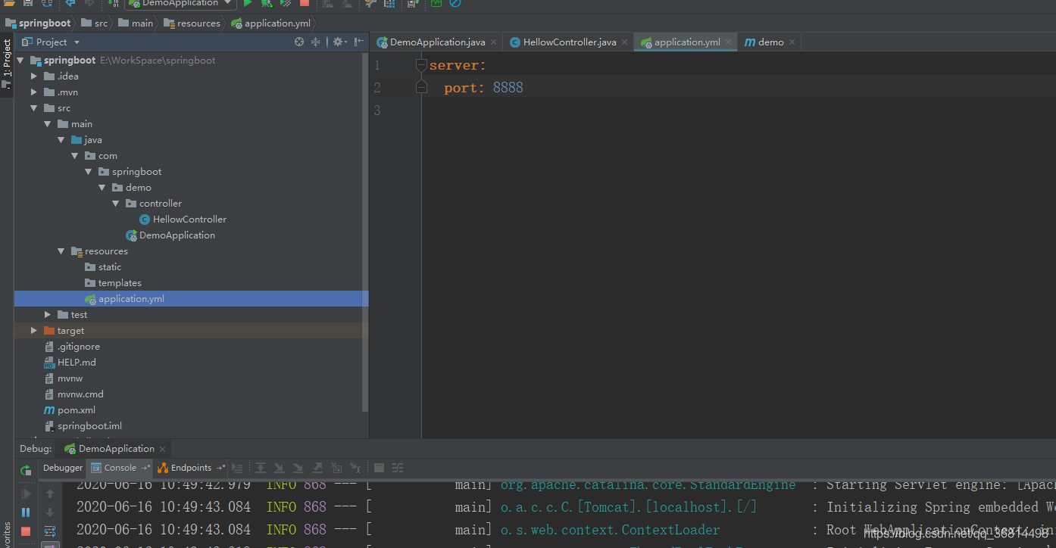Collapse the java folder

[x=61, y=140]
